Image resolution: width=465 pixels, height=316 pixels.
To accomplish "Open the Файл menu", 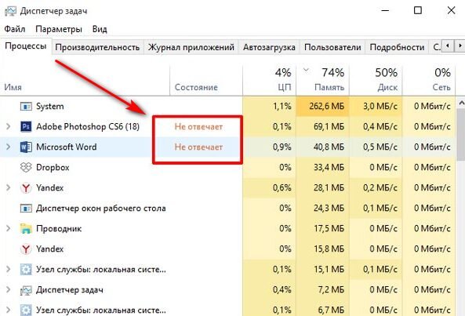I will (x=15, y=29).
